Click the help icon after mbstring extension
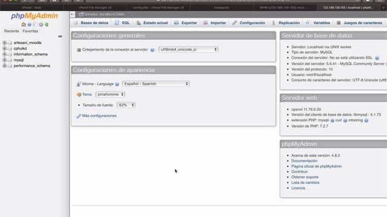The width and height of the screenshot is (387, 217). pos(366,121)
